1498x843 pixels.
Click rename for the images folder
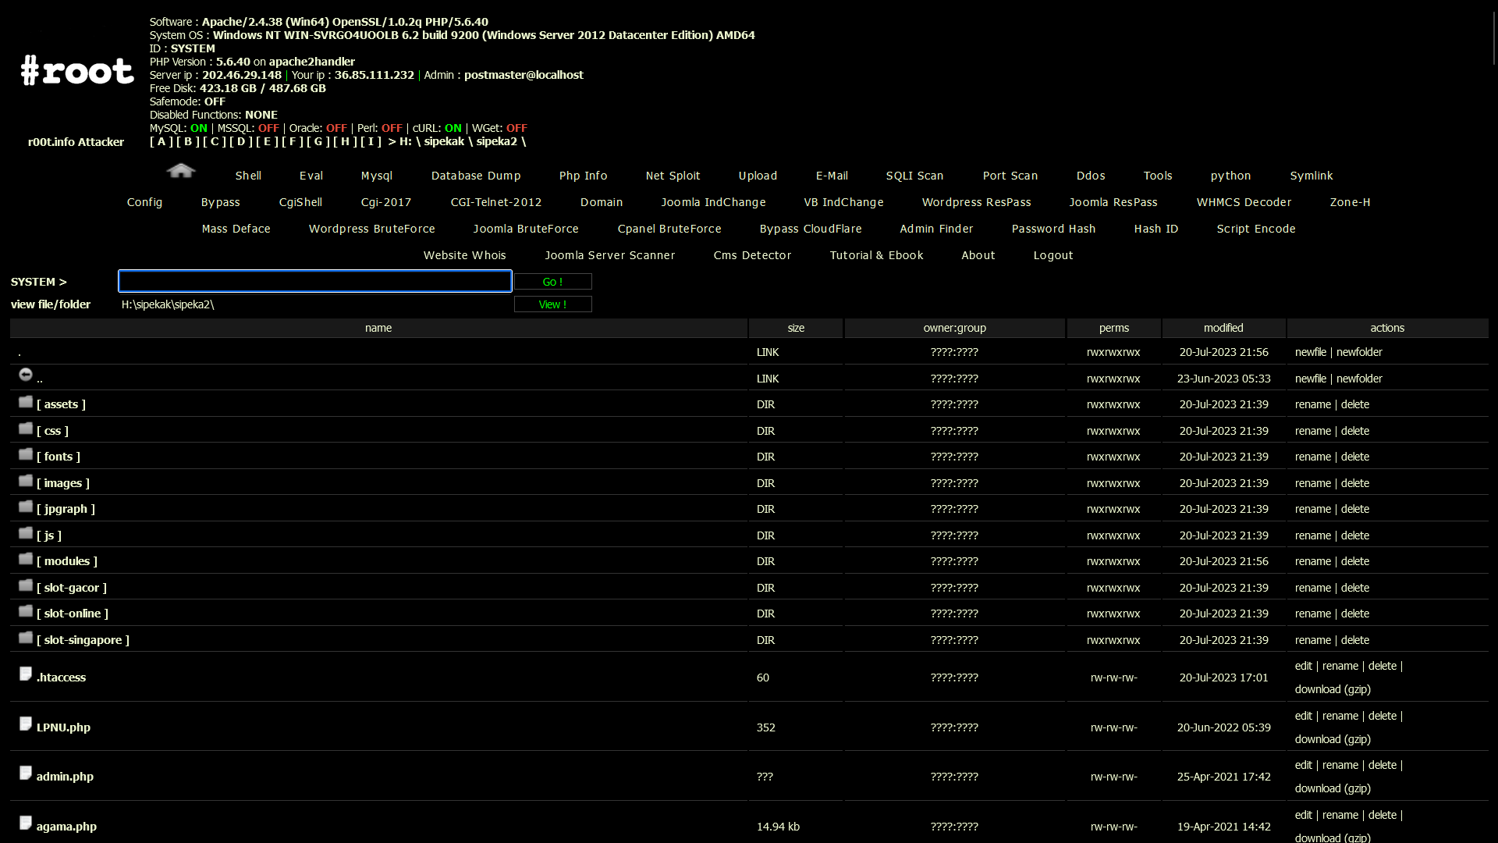pyautogui.click(x=1313, y=483)
